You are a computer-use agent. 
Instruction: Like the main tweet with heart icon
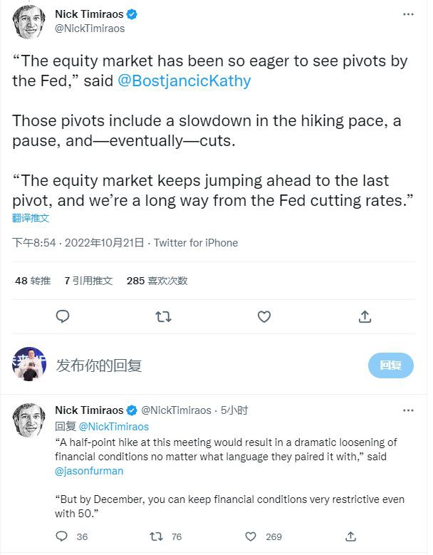coord(264,316)
